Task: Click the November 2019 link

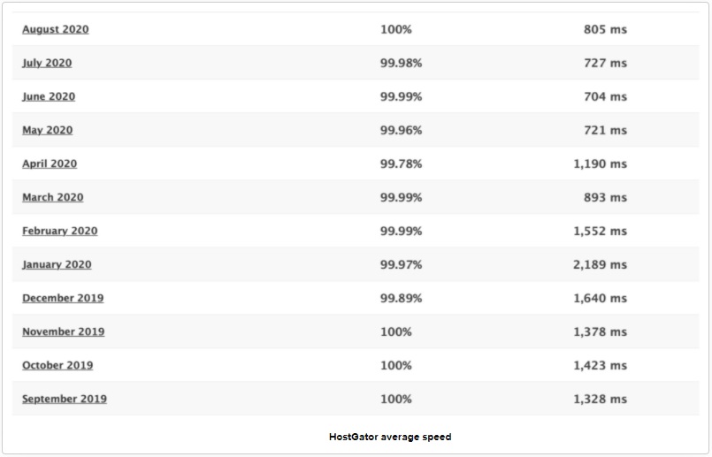Action: (x=64, y=331)
